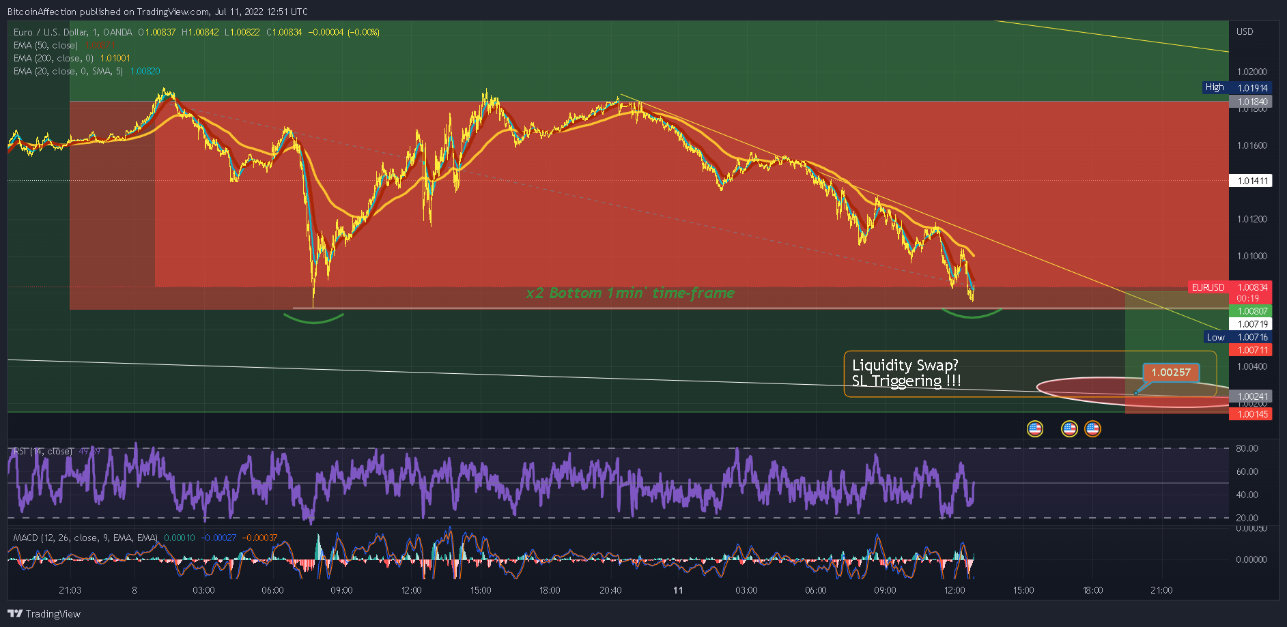Image resolution: width=1287 pixels, height=627 pixels.
Task: Click the EURUSD 1.00834 current price label
Action: click(x=1230, y=287)
